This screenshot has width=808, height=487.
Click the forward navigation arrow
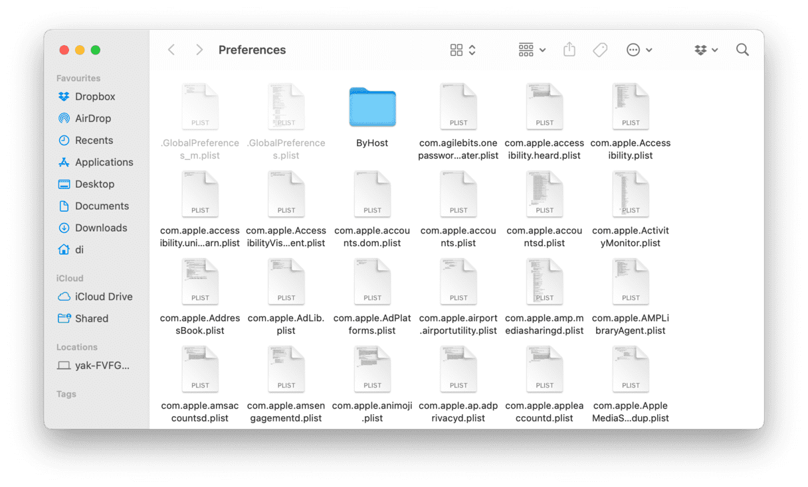(199, 50)
